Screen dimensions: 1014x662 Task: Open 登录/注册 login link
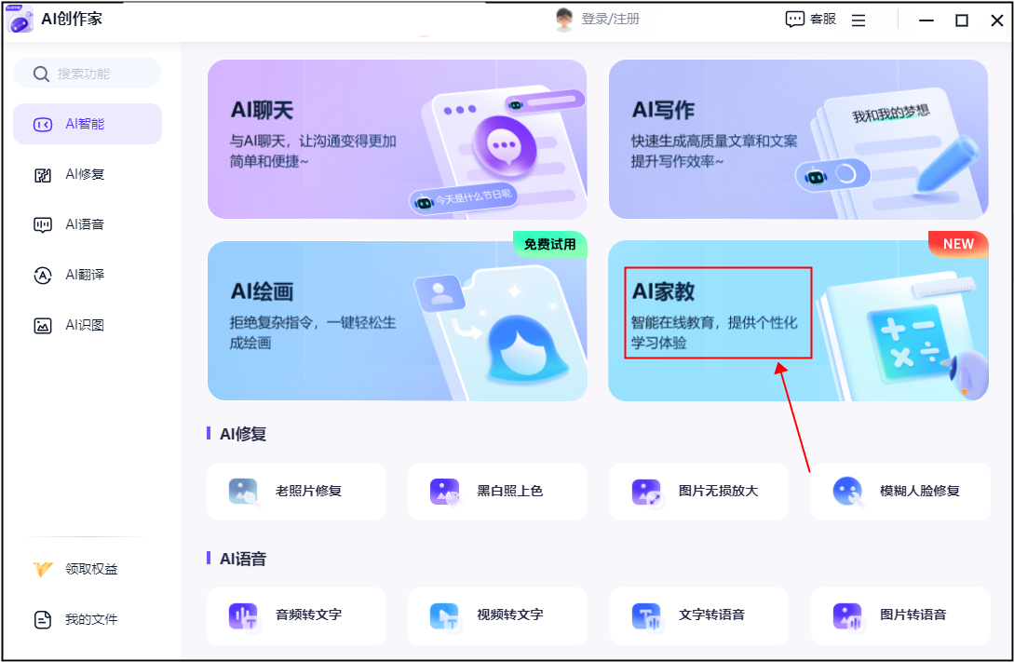point(610,20)
